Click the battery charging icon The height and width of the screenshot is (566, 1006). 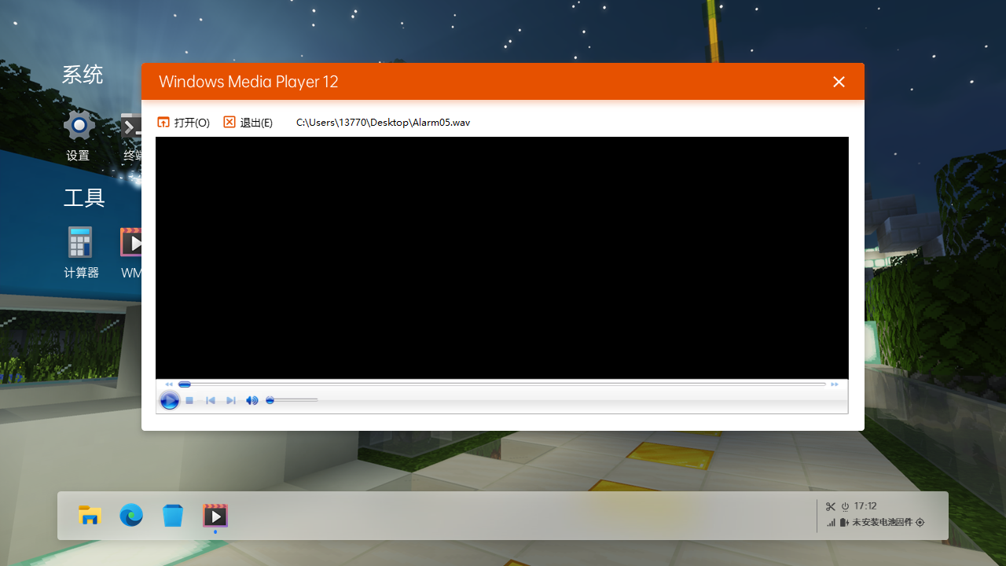tap(845, 522)
